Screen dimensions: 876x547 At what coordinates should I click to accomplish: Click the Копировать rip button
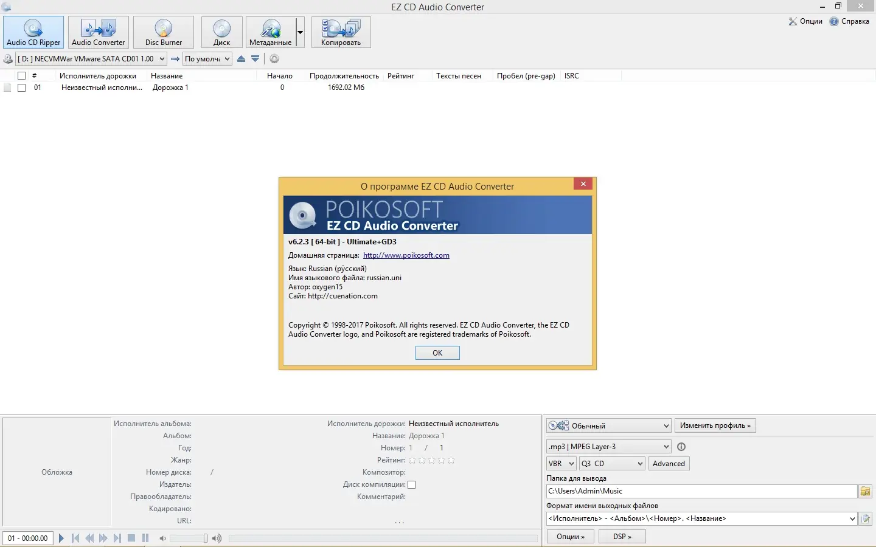pyautogui.click(x=341, y=32)
